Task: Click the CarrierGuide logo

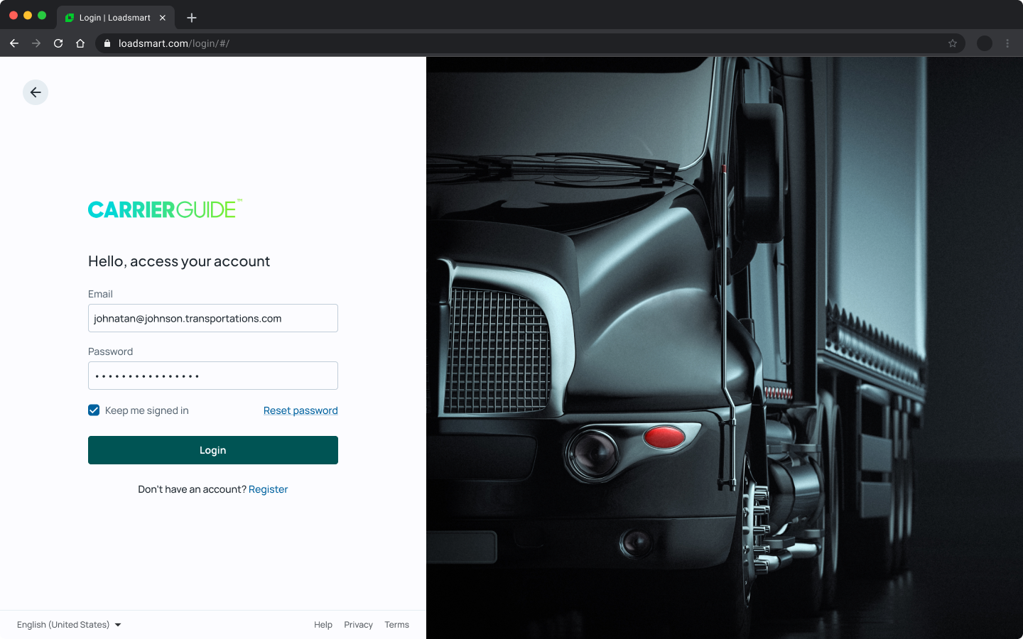Action: (163, 209)
